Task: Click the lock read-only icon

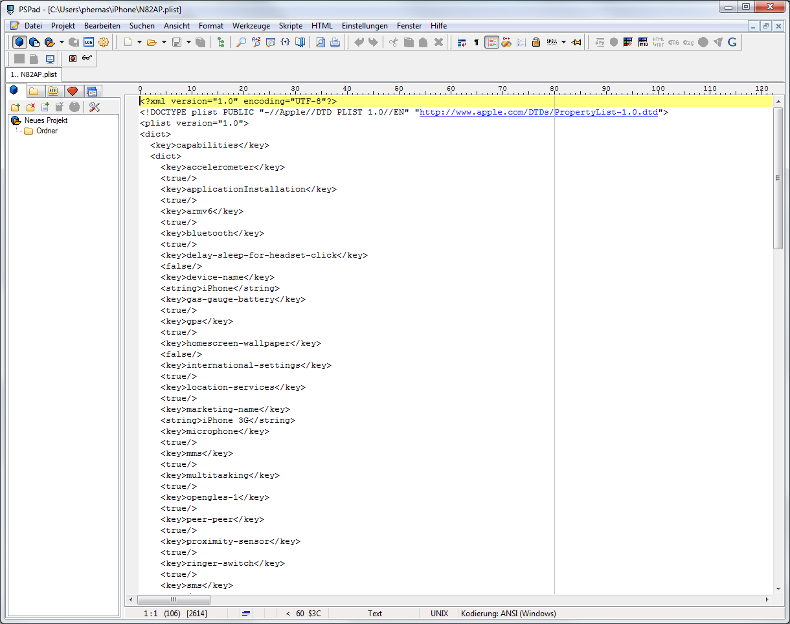Action: [536, 42]
